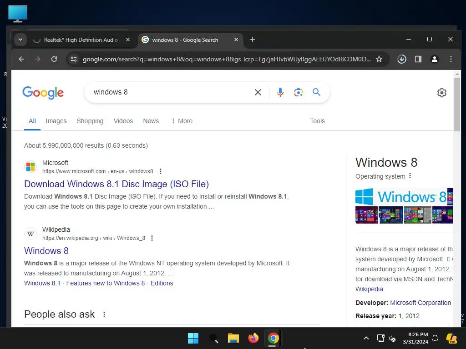The image size is (466, 349).
Task: Reload the current page
Action: coord(54,59)
